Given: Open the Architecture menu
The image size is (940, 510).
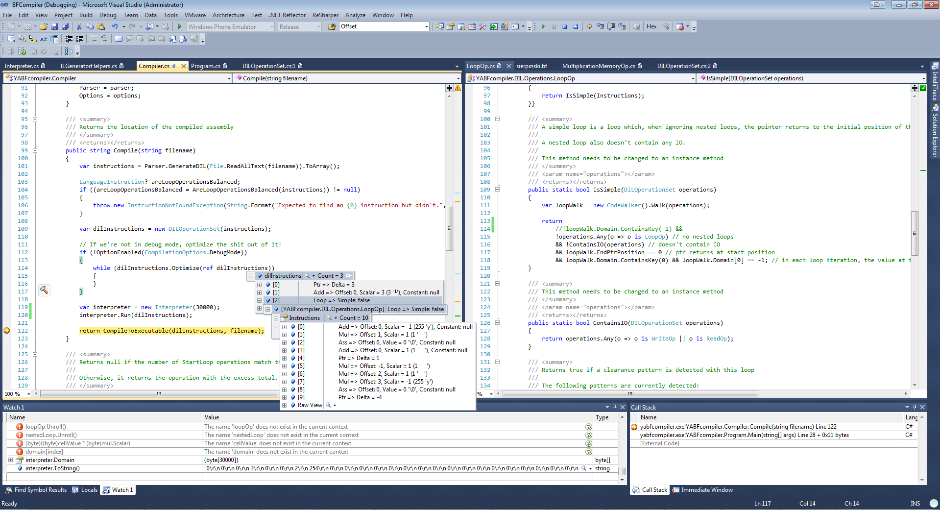Looking at the screenshot, I should pyautogui.click(x=228, y=15).
